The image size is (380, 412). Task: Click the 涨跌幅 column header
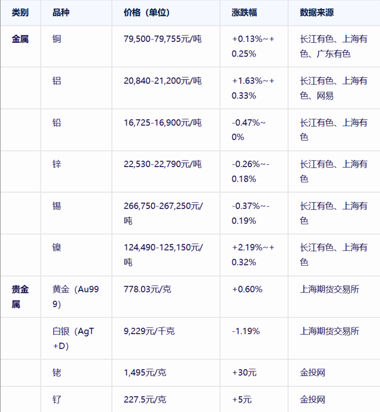tap(244, 12)
